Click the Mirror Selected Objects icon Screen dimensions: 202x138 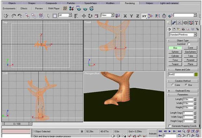click(158, 16)
